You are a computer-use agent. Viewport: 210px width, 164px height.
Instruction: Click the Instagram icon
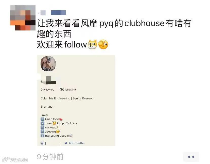[42, 143]
